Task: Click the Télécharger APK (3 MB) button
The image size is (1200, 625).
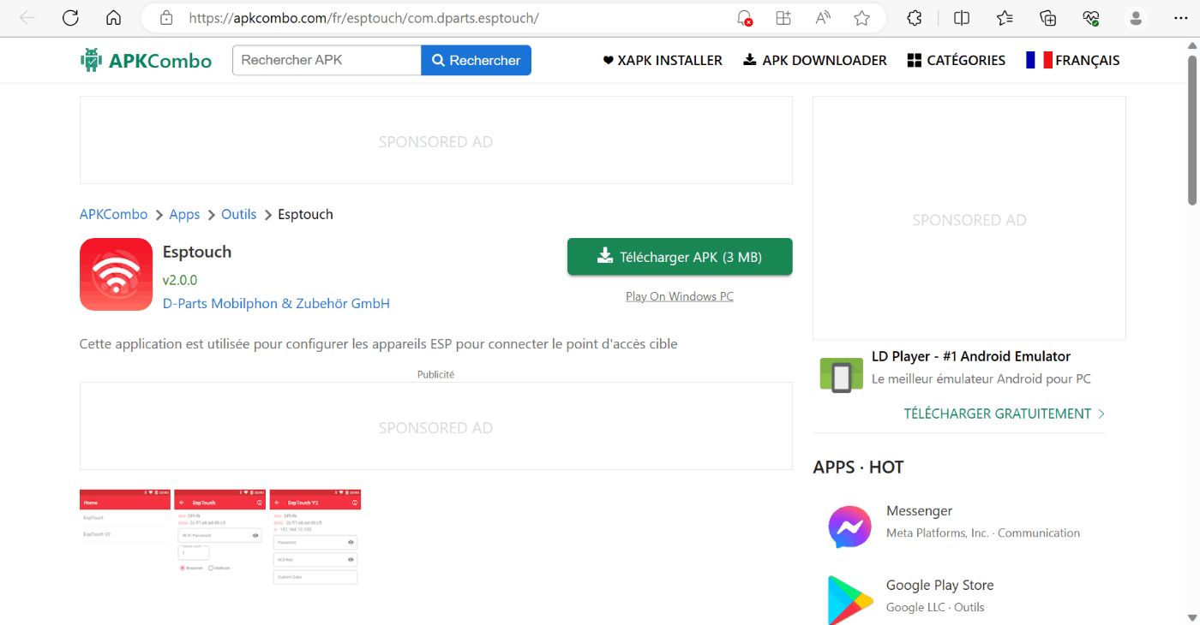Action: [680, 257]
